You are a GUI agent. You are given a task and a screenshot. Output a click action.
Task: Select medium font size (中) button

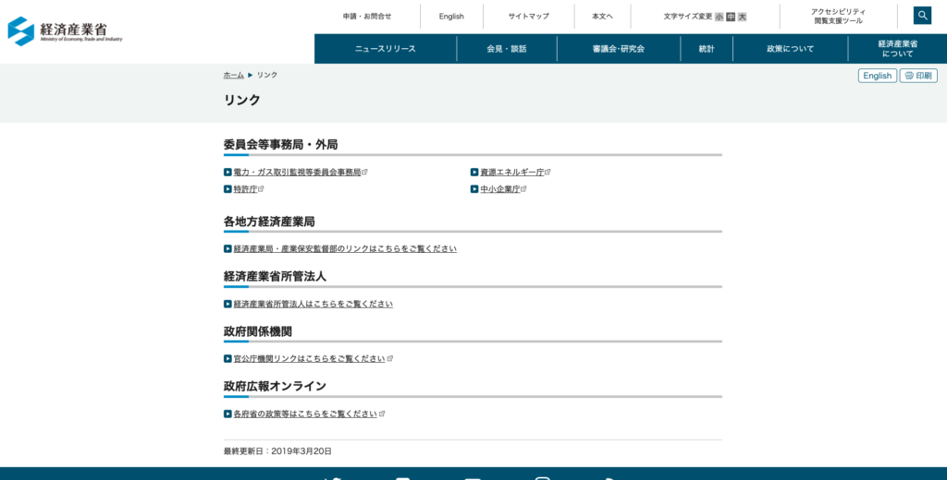coord(731,17)
